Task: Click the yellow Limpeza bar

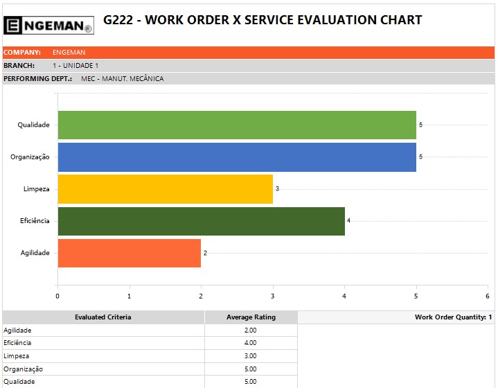Action: coord(165,188)
